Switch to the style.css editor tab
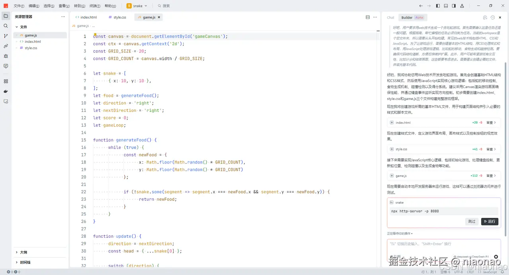This screenshot has width=509, height=275. point(117,17)
